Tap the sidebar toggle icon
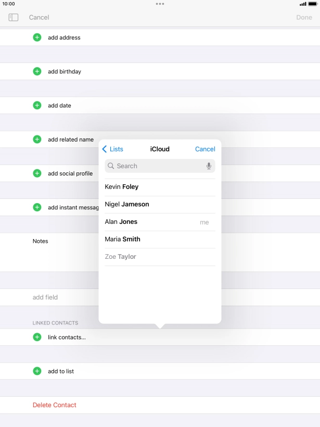 point(14,17)
